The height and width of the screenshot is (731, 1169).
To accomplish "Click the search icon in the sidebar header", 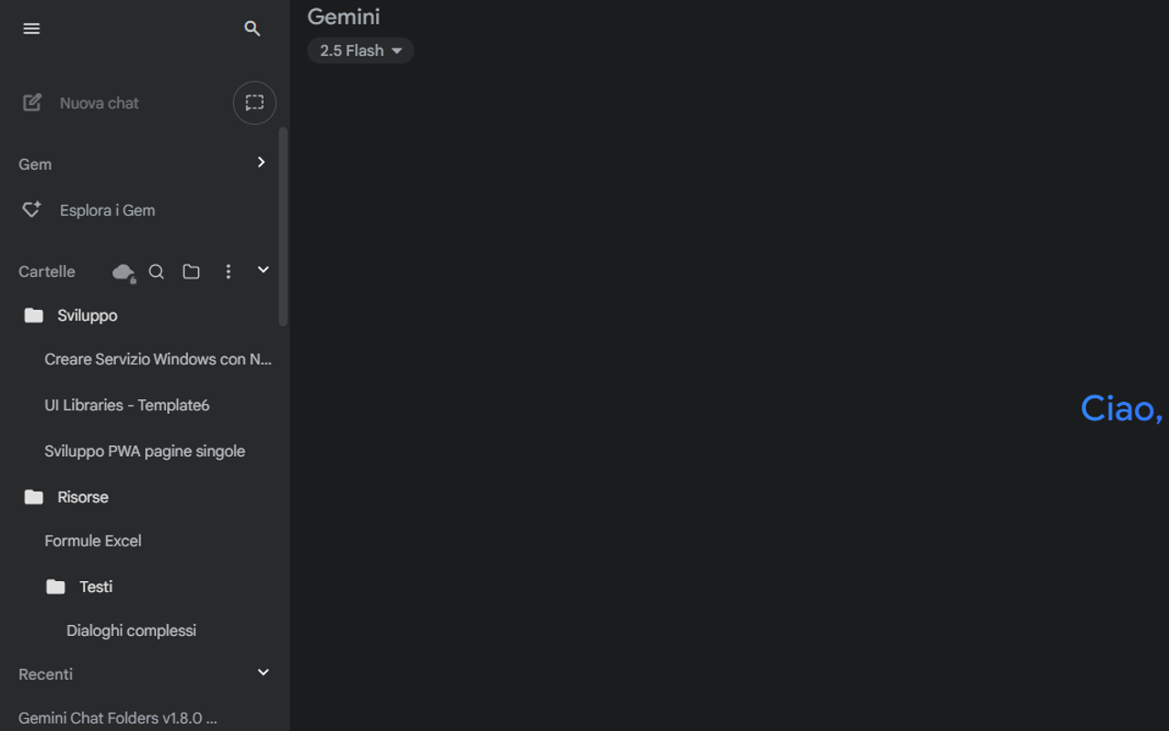I will coord(252,28).
